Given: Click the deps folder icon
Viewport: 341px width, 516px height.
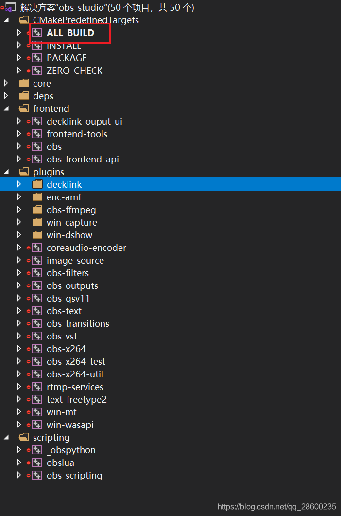Looking at the screenshot, I should coord(24,96).
